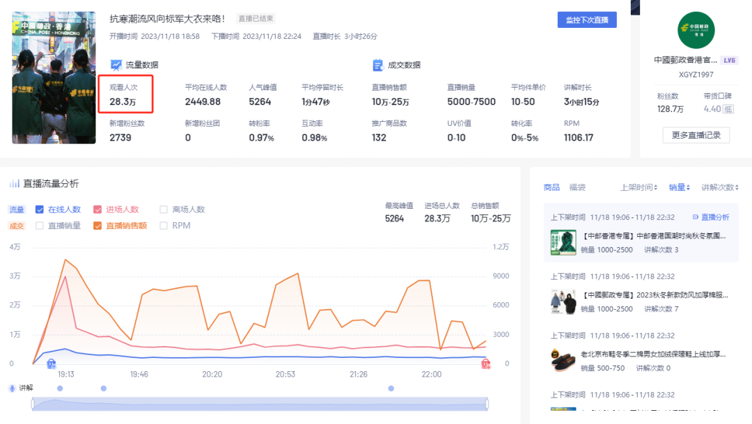Image resolution: width=752 pixels, height=424 pixels.
Task: Click the red end marker on chart
Action: click(x=486, y=363)
